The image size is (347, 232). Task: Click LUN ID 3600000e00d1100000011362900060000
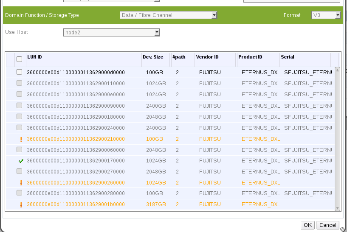pyautogui.click(x=76, y=150)
